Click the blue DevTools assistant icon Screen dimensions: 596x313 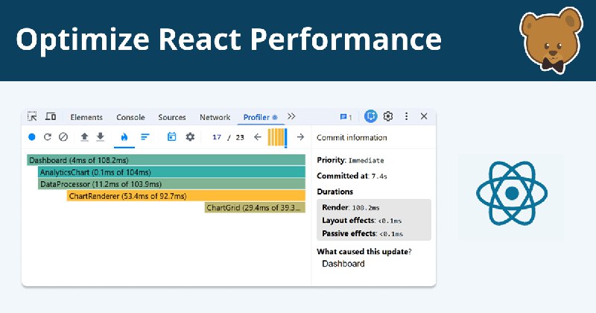[370, 116]
